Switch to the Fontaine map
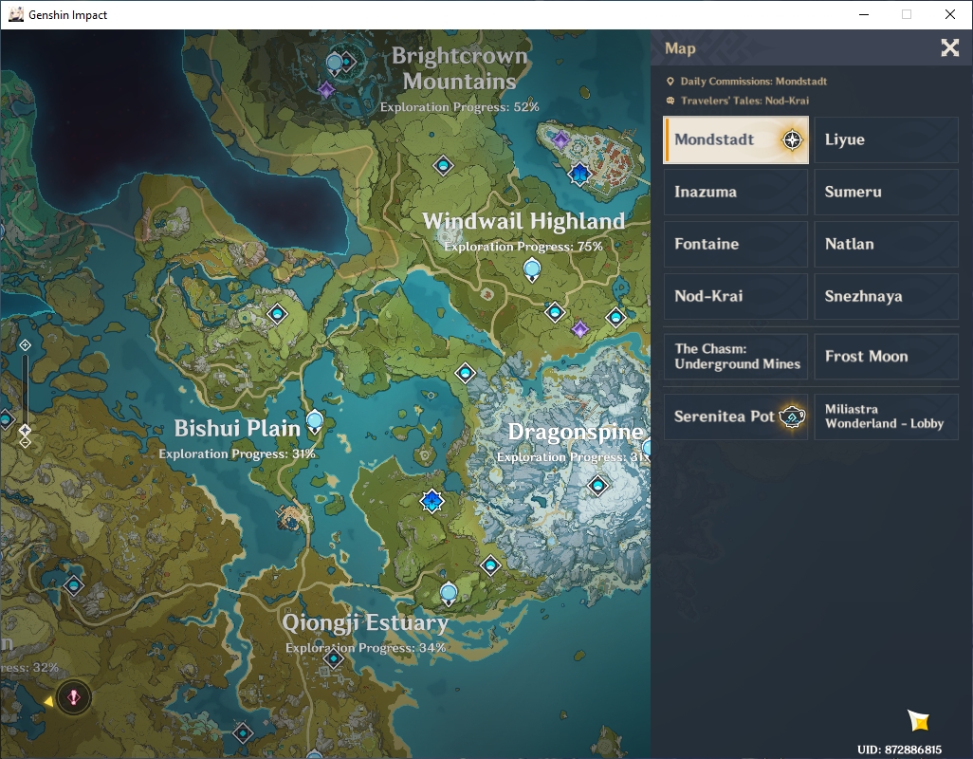The height and width of the screenshot is (759, 973). (x=735, y=244)
